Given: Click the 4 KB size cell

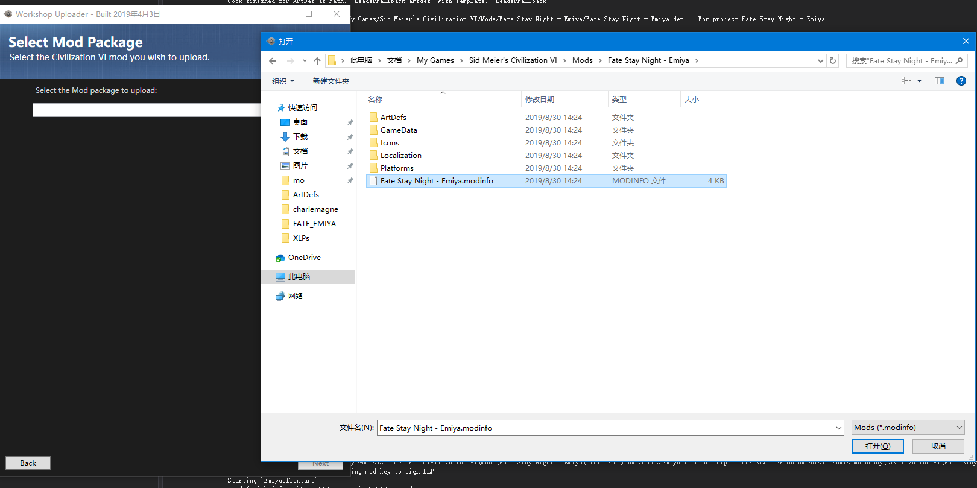Looking at the screenshot, I should [715, 180].
